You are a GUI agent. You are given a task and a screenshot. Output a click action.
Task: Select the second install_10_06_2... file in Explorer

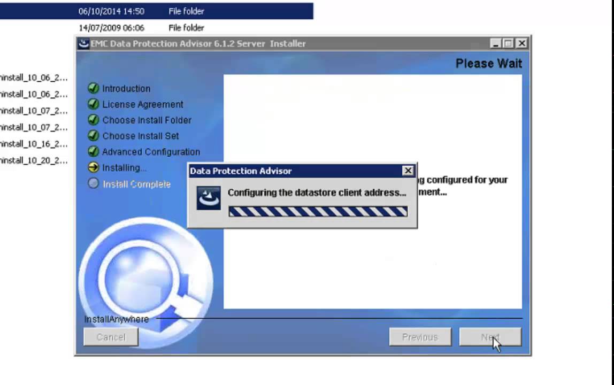[34, 94]
